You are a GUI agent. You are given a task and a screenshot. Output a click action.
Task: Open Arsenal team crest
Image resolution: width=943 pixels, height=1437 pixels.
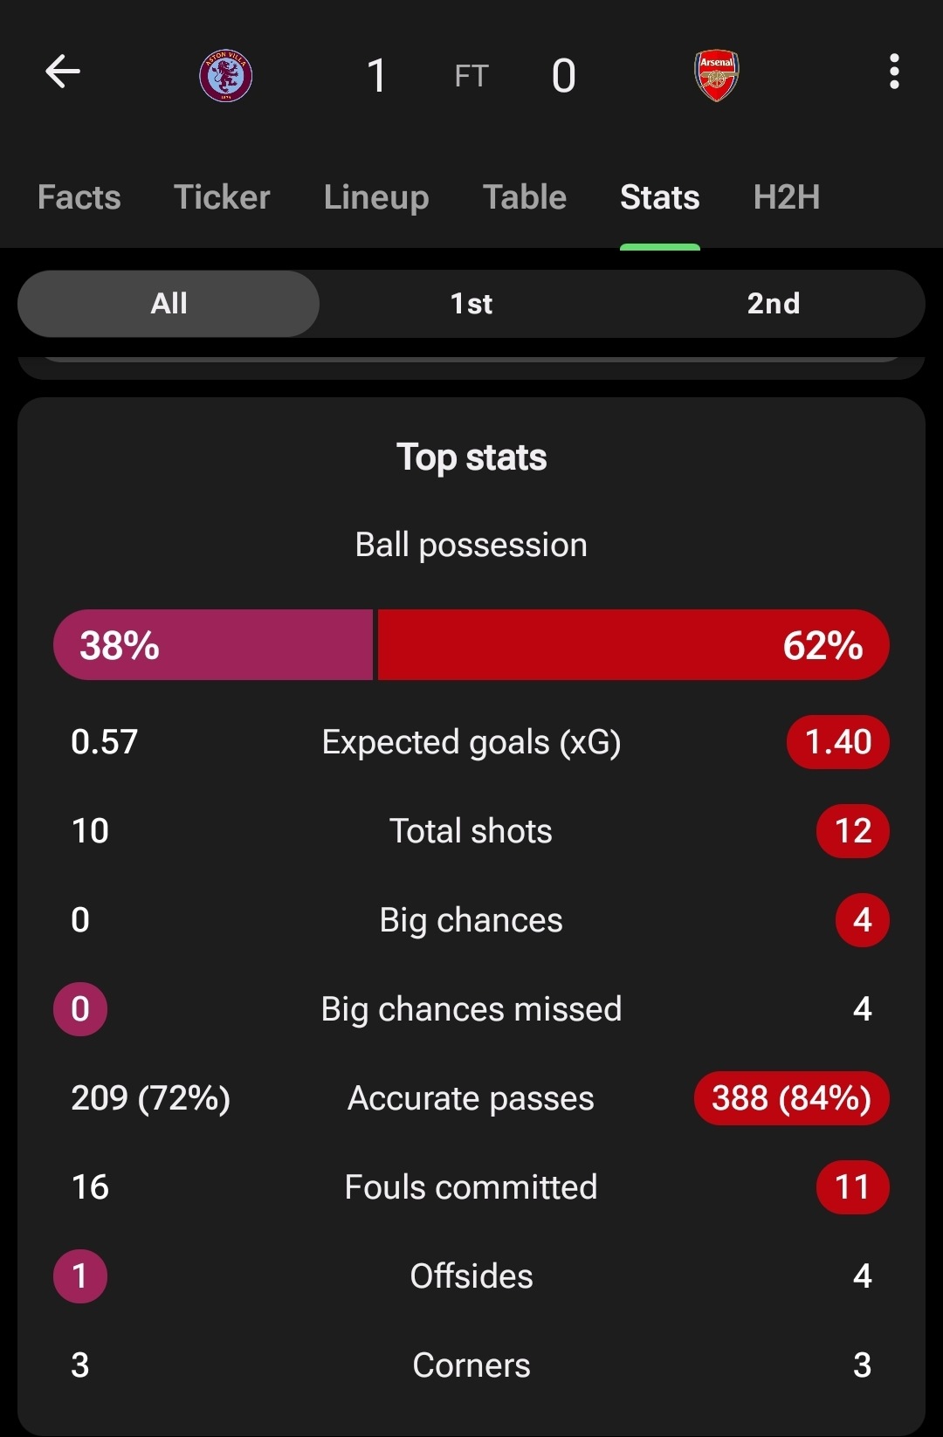click(717, 75)
